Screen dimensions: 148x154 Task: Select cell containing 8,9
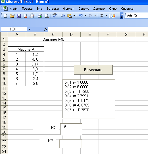(x=35, y=69)
